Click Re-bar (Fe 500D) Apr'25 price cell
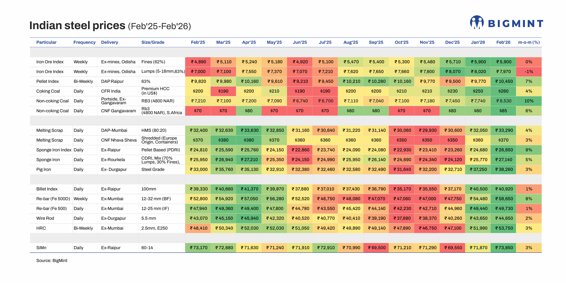The height and width of the screenshot is (283, 566). (x=249, y=199)
